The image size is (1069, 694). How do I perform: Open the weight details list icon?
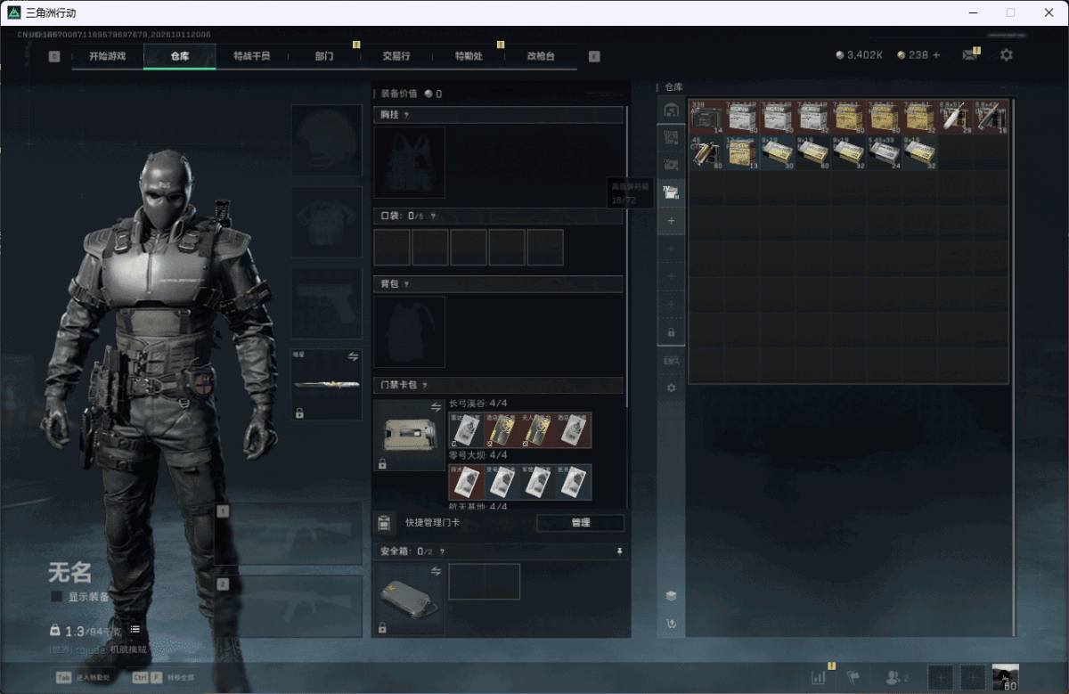pos(135,630)
